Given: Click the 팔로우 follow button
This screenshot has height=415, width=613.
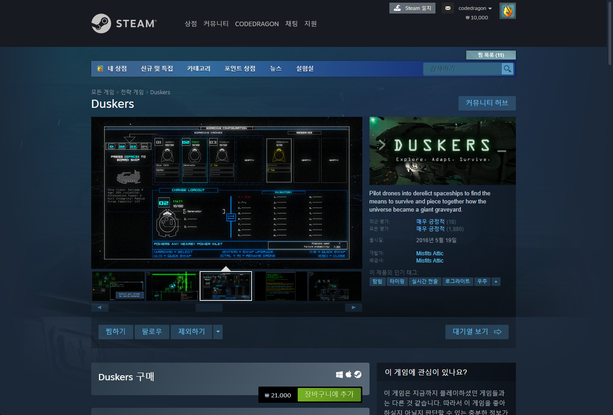Looking at the screenshot, I should click(x=152, y=332).
